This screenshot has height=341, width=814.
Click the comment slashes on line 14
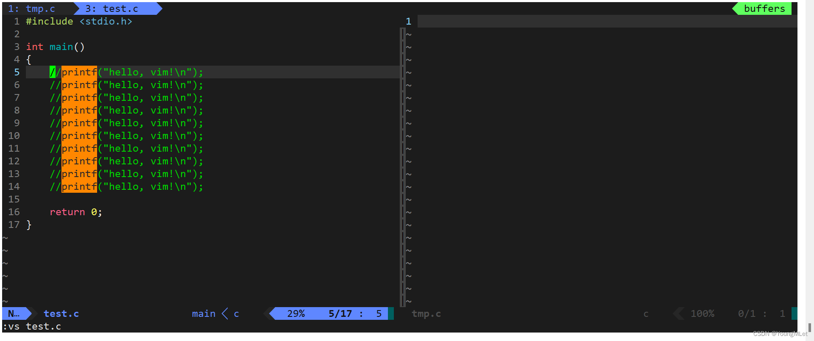tap(56, 186)
